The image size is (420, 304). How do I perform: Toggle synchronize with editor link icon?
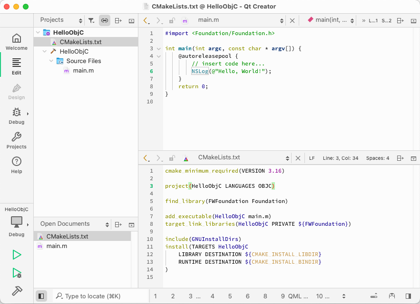tap(104, 20)
